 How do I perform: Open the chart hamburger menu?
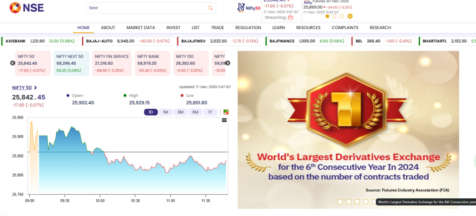[x=225, y=120]
